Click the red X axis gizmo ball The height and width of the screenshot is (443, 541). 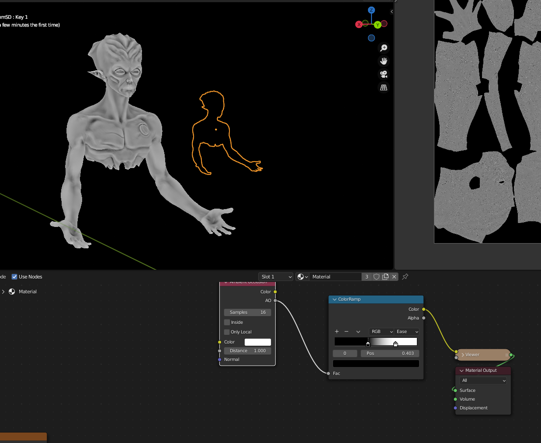point(359,24)
